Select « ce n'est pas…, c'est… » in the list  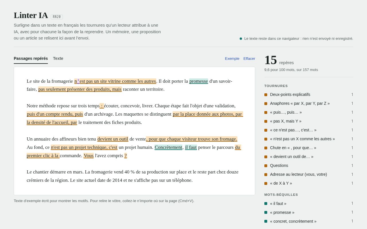pyautogui.click(x=309, y=130)
